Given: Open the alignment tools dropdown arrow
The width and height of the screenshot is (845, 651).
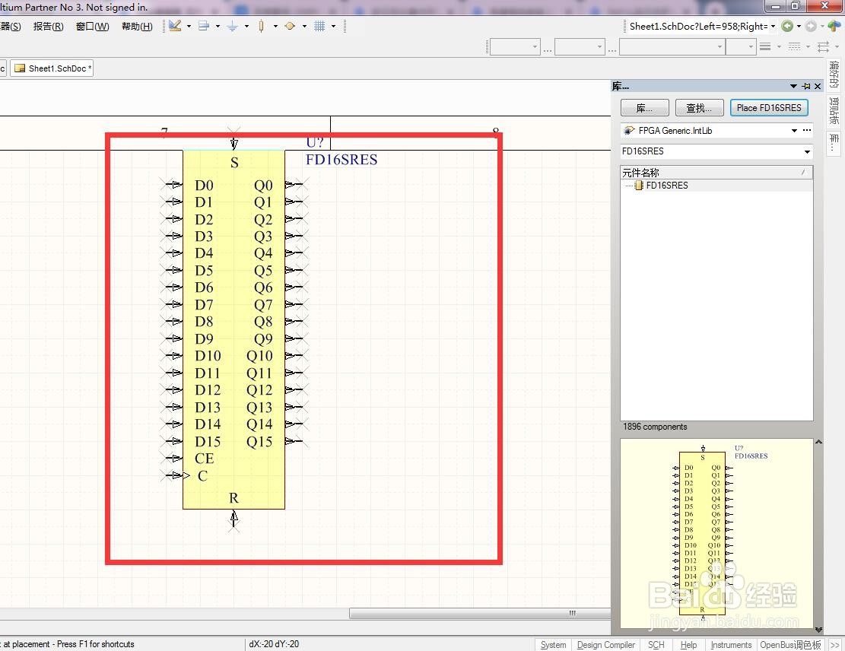Looking at the screenshot, I should tap(218, 26).
